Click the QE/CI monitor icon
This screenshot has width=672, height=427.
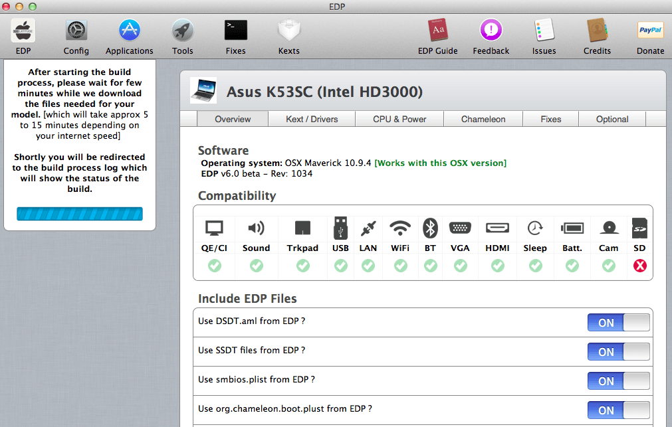(x=214, y=228)
